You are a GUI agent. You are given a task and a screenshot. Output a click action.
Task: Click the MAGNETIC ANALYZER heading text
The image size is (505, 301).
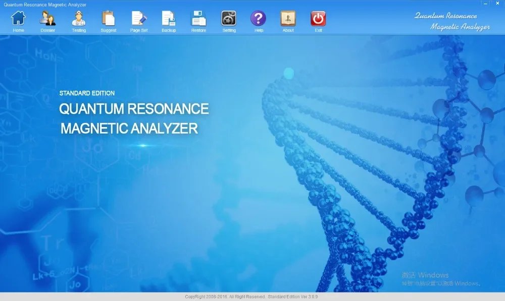tap(129, 129)
